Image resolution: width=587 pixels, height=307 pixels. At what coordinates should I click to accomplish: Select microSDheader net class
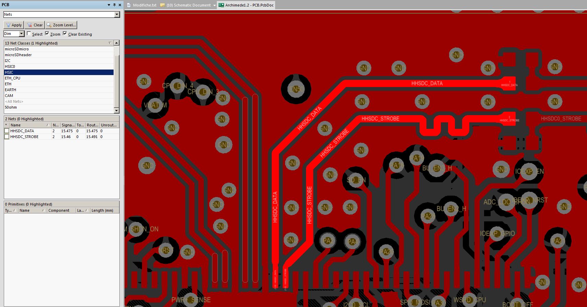click(x=59, y=55)
